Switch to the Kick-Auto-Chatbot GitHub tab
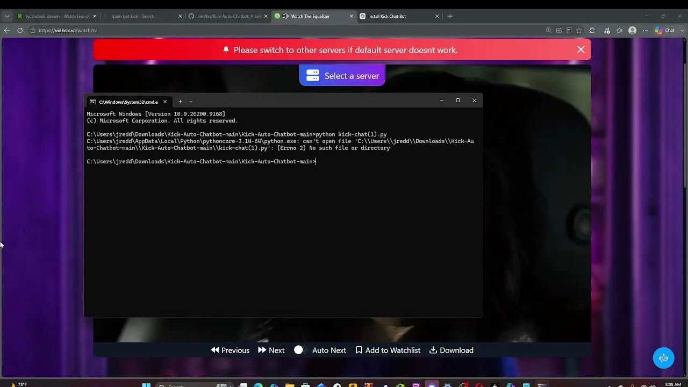Screen dimensions: 688x387 [x=228, y=16]
